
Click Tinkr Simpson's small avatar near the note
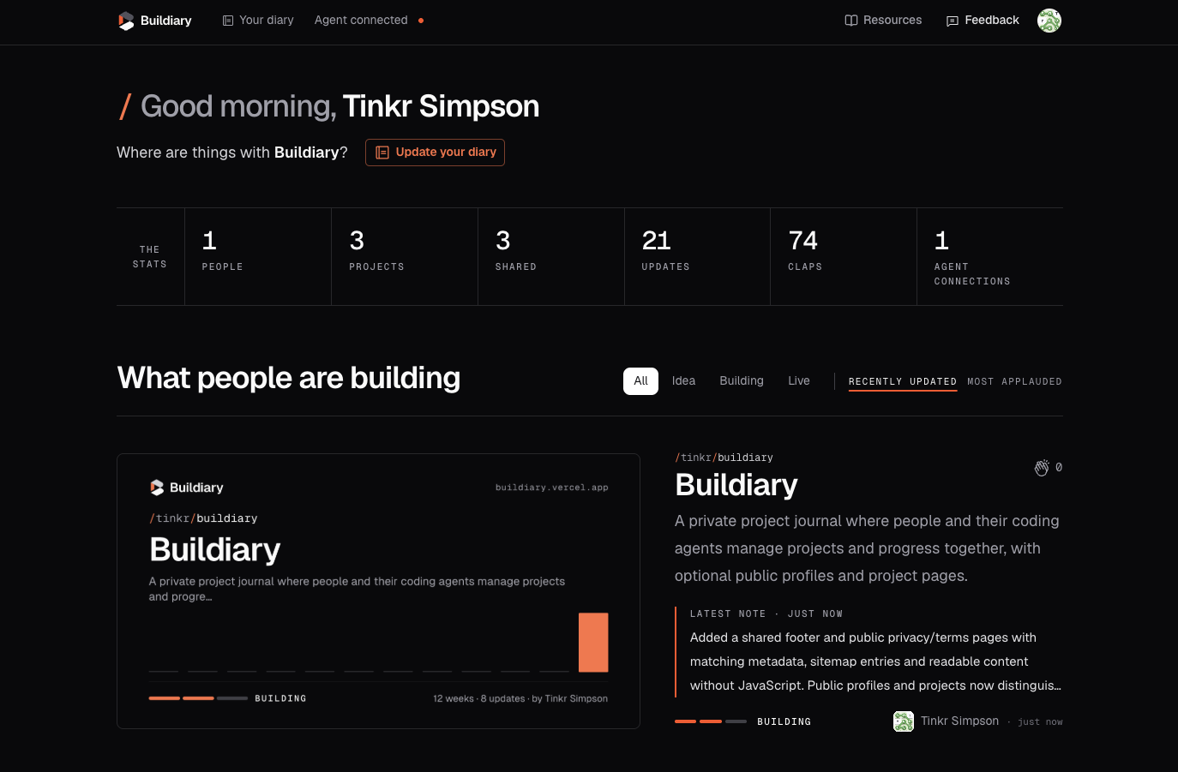click(904, 721)
